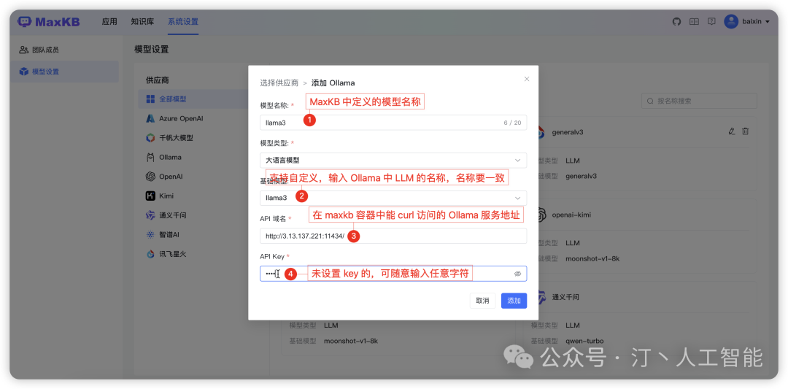Select 全部模型 supplier filter
The height and width of the screenshot is (389, 788).
point(193,99)
